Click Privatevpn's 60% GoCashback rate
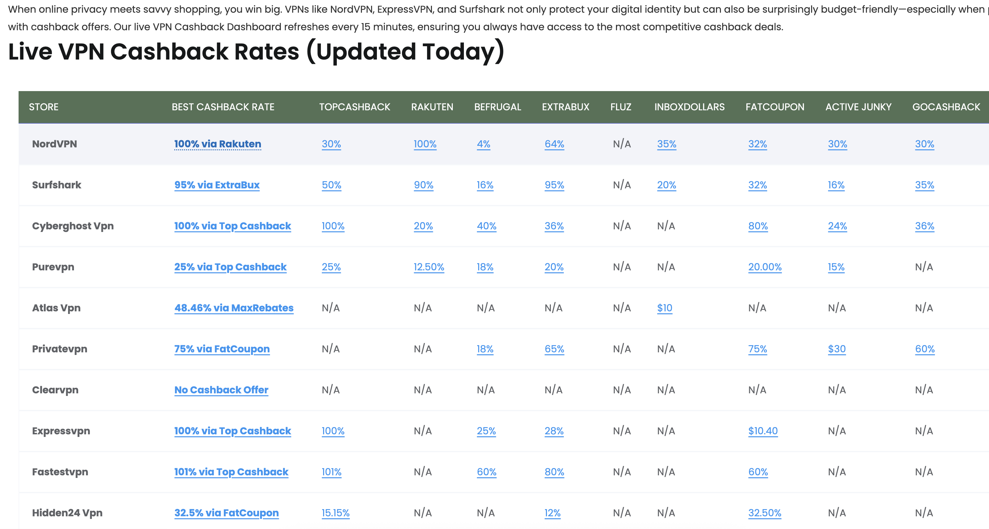 pyautogui.click(x=925, y=349)
